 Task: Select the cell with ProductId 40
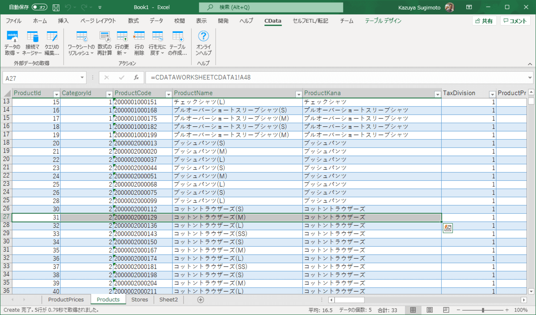36,291
